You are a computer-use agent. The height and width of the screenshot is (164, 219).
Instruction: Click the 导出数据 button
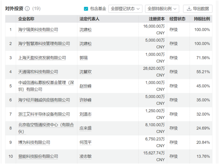[x=198, y=9]
